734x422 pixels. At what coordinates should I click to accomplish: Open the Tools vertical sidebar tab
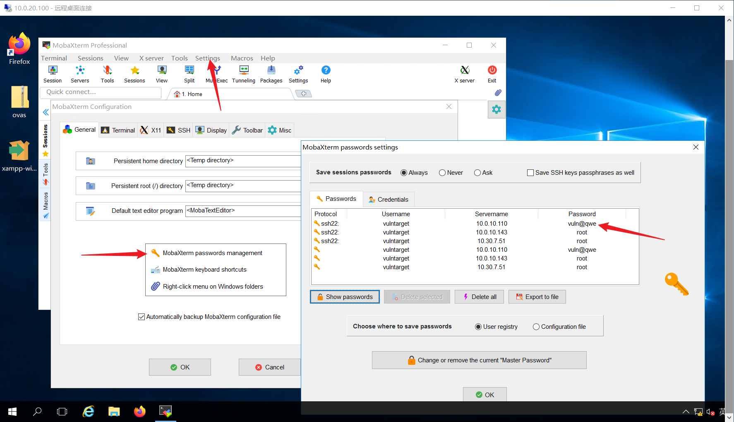46,174
